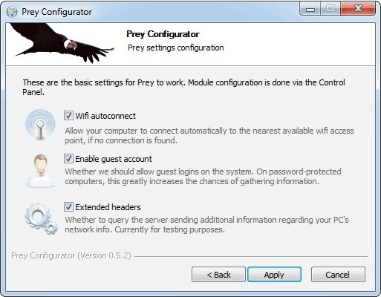Click the Wifi autoconnect label text
381x297 pixels.
click(105, 116)
